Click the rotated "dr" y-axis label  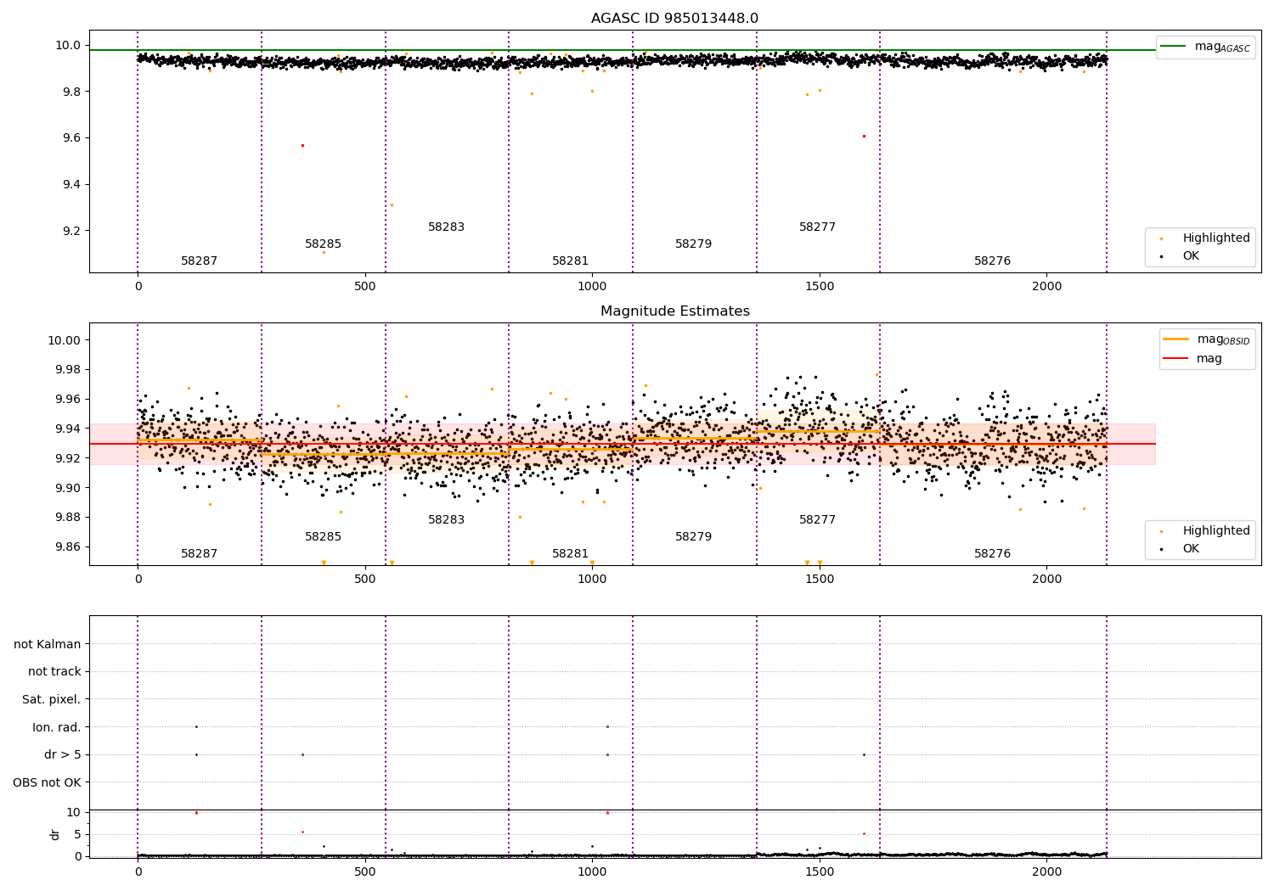pyautogui.click(x=55, y=834)
